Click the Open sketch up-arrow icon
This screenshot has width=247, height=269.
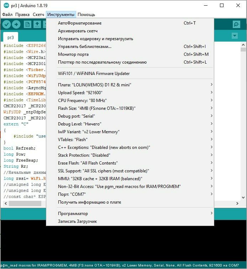[37, 25]
